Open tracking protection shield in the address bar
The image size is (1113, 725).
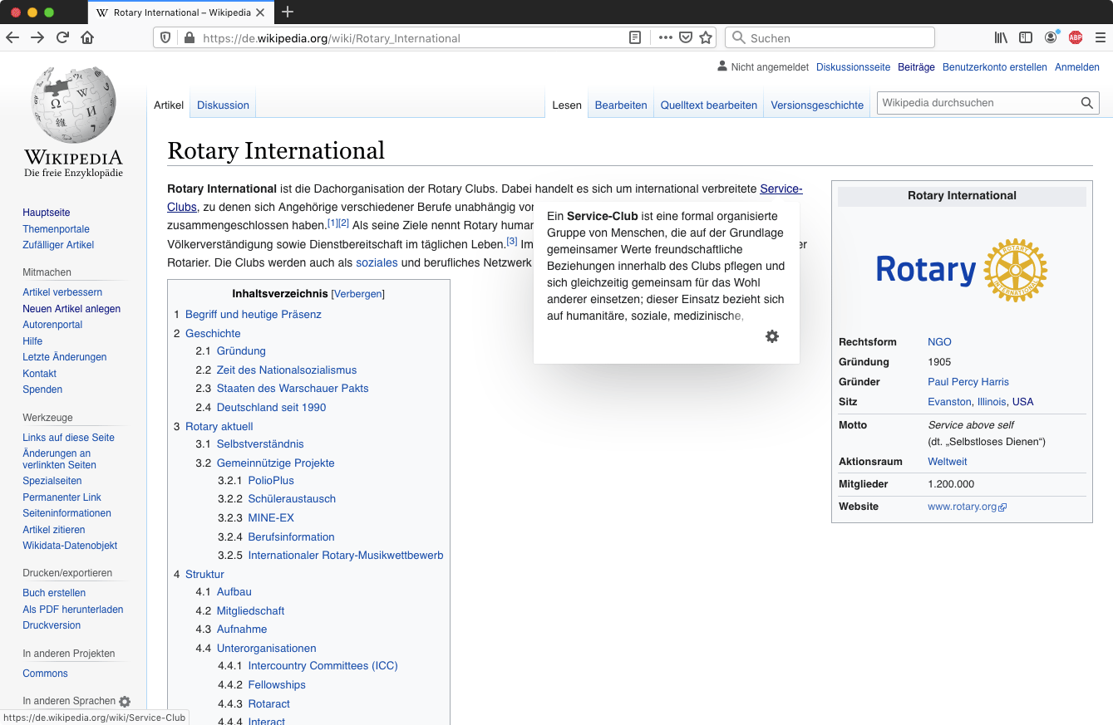coord(165,37)
